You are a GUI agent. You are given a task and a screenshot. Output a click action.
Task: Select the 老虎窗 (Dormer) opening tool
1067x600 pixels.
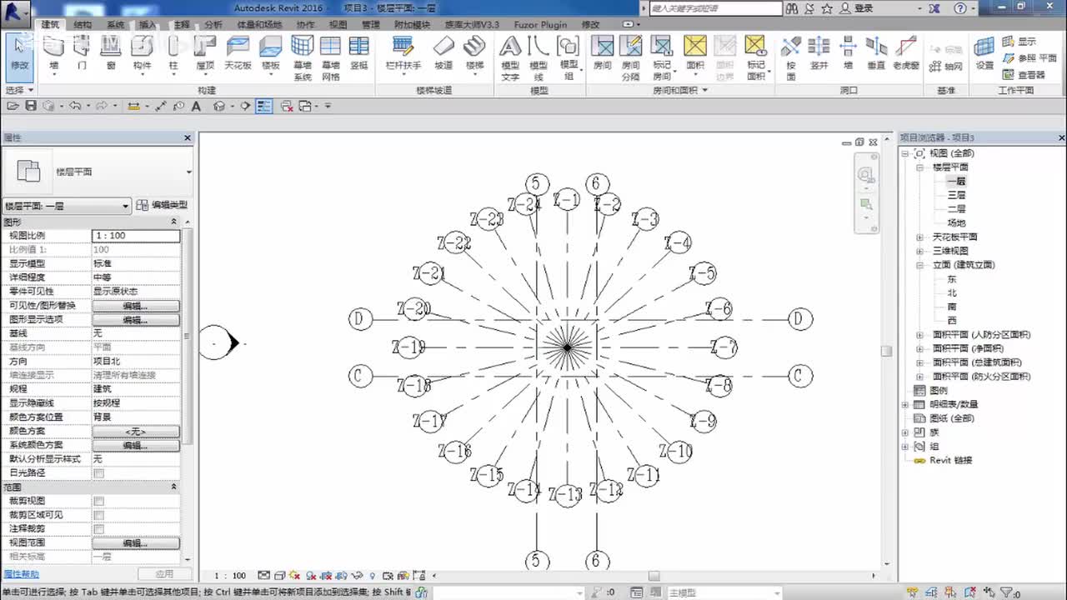[906, 53]
